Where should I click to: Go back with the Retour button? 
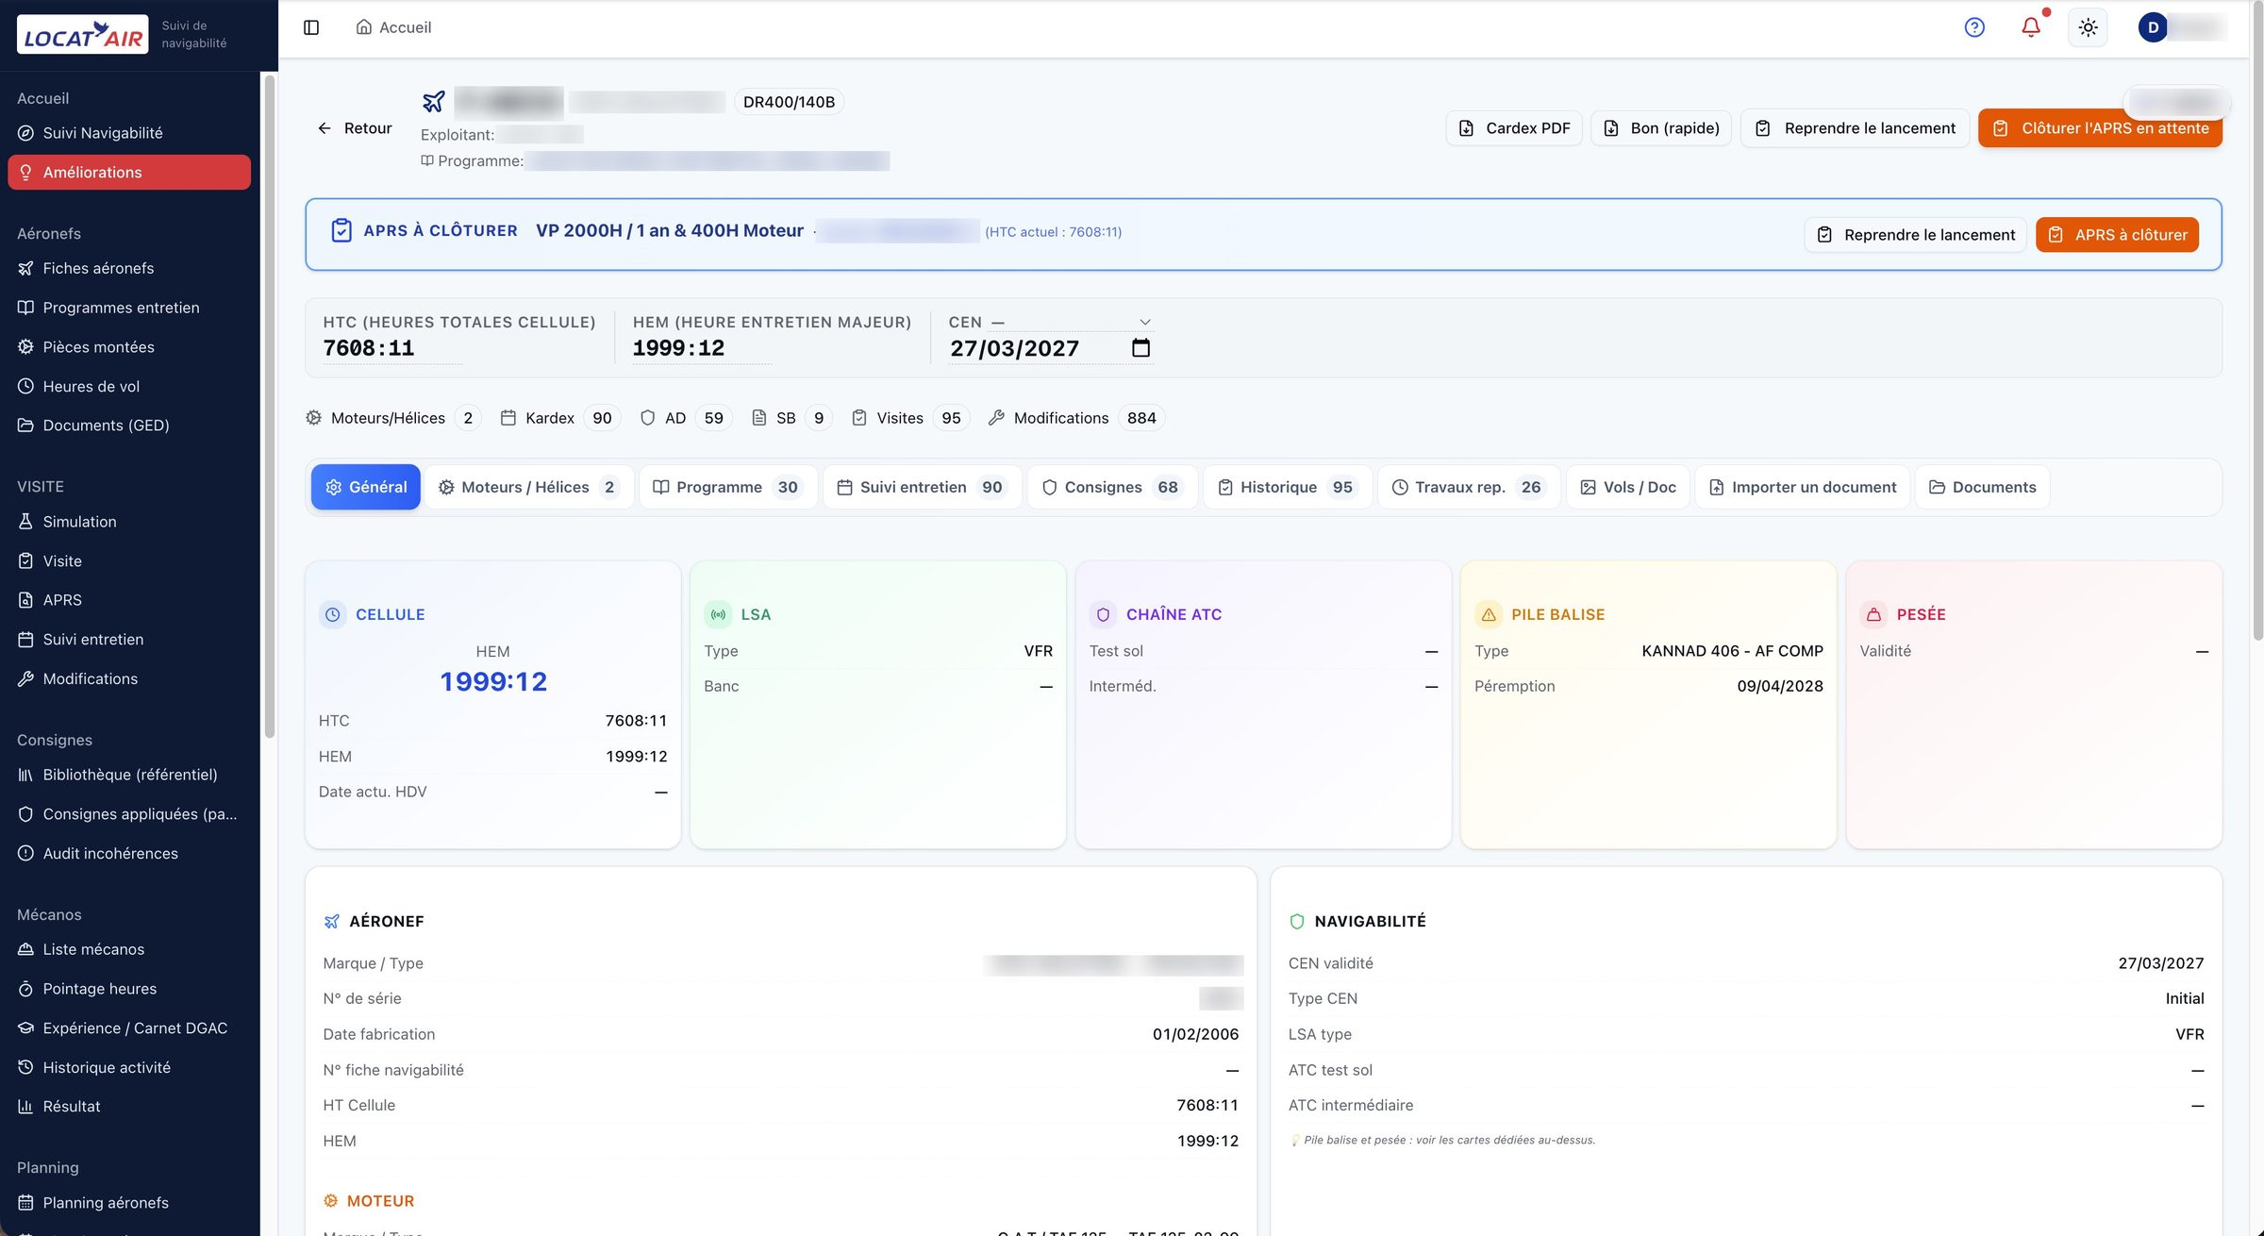[x=355, y=128]
